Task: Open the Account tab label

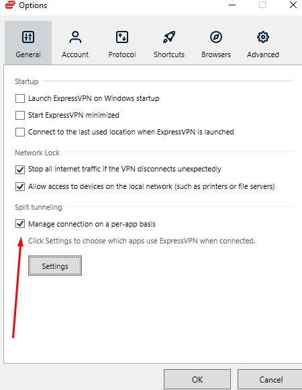Action: (75, 54)
